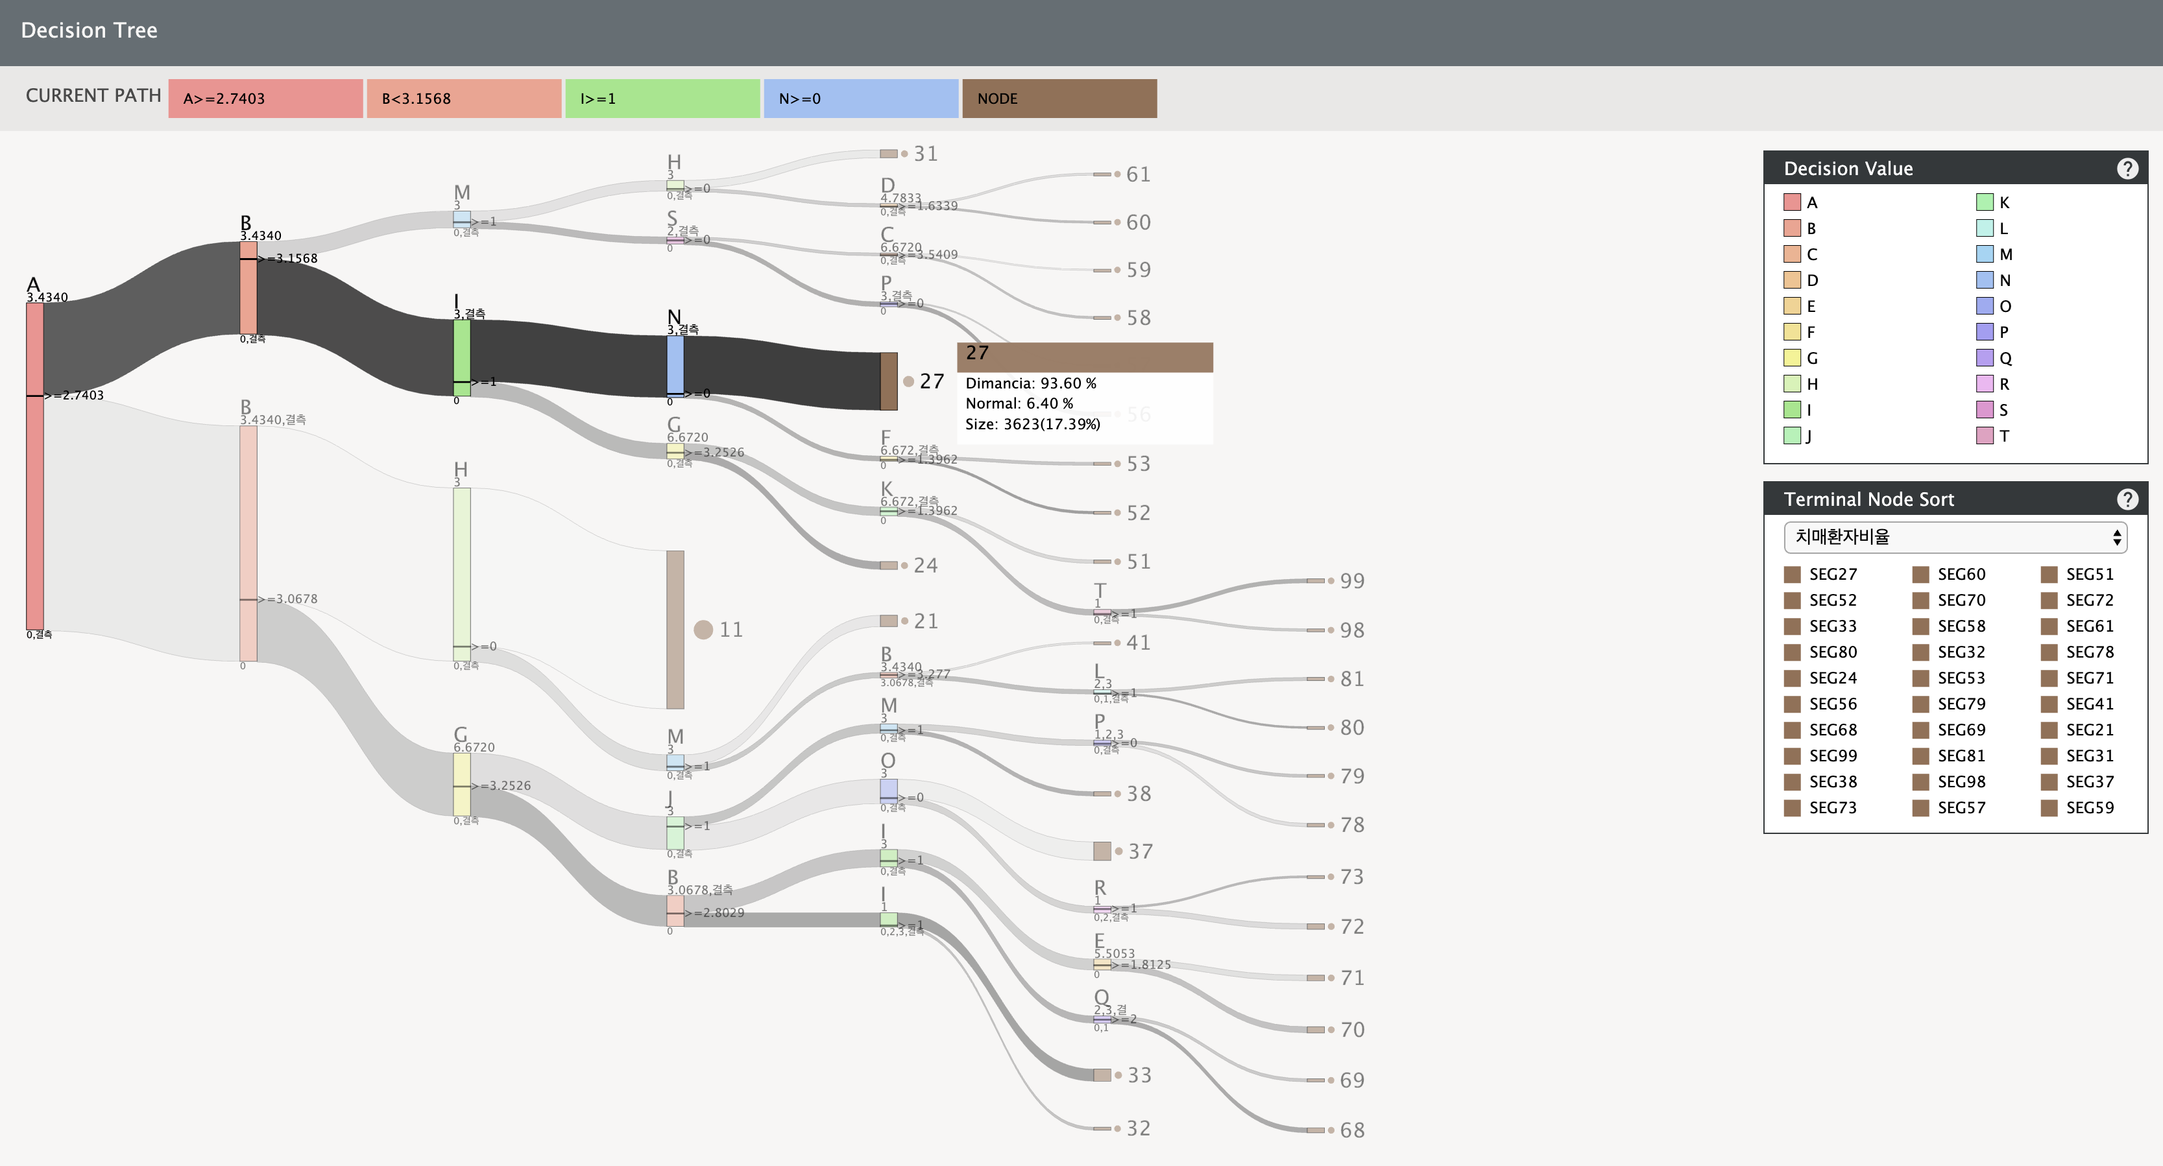The image size is (2163, 1166).
Task: Toggle SEG59 item in node list
Action: (2077, 807)
